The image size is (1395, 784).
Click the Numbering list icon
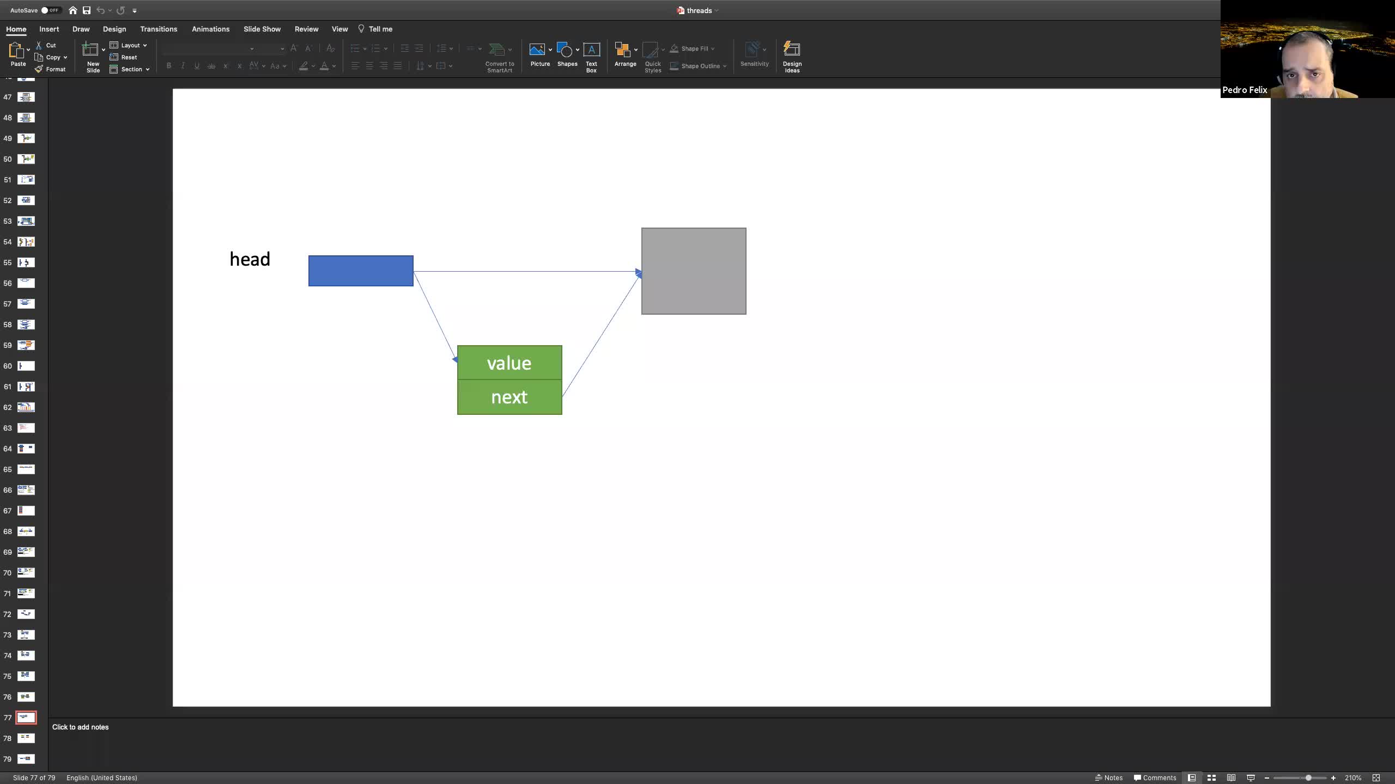[x=375, y=48]
